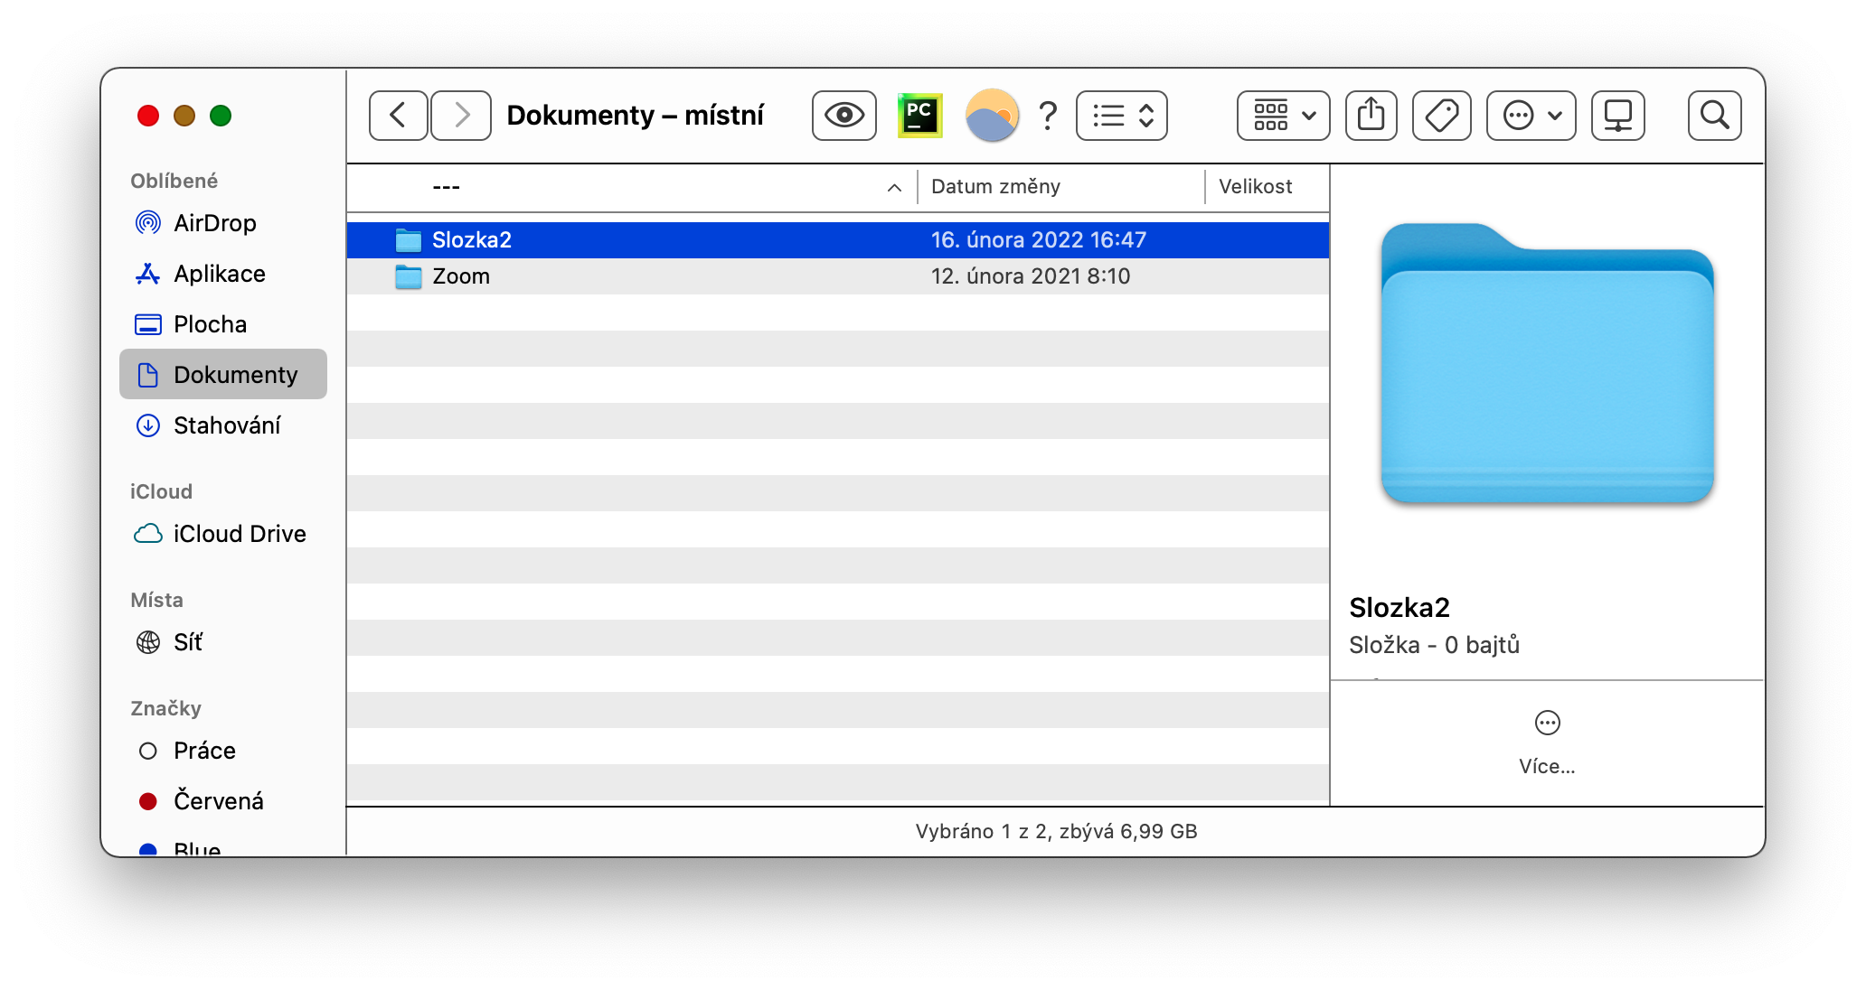Go forward with the right chevron button
The image size is (1866, 990).
461,116
